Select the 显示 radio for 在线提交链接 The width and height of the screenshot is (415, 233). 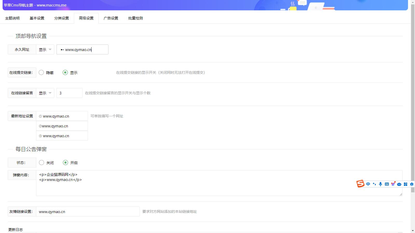pyautogui.click(x=65, y=72)
